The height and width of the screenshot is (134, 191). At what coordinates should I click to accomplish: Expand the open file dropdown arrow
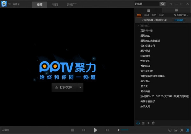tap(80, 87)
